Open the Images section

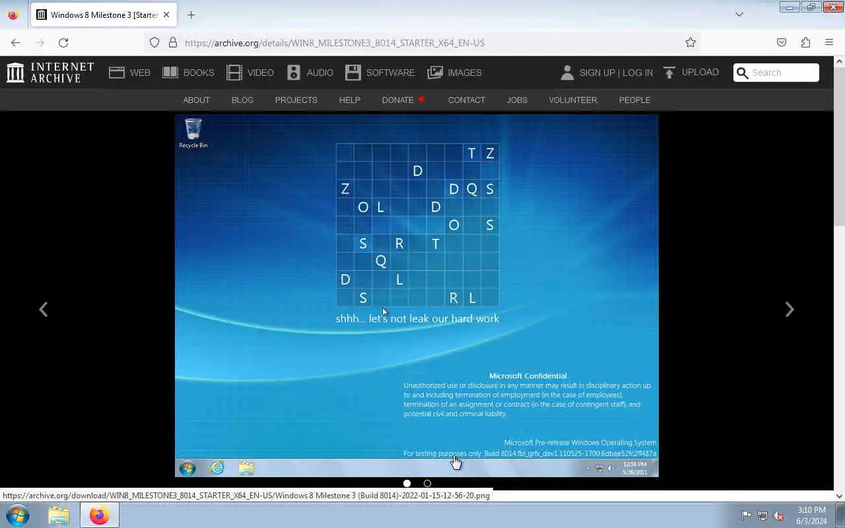tap(454, 73)
